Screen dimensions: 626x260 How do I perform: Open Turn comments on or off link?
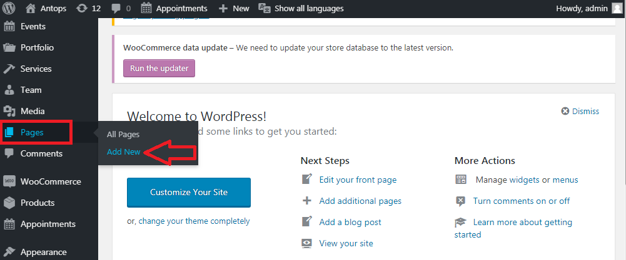[x=522, y=201]
